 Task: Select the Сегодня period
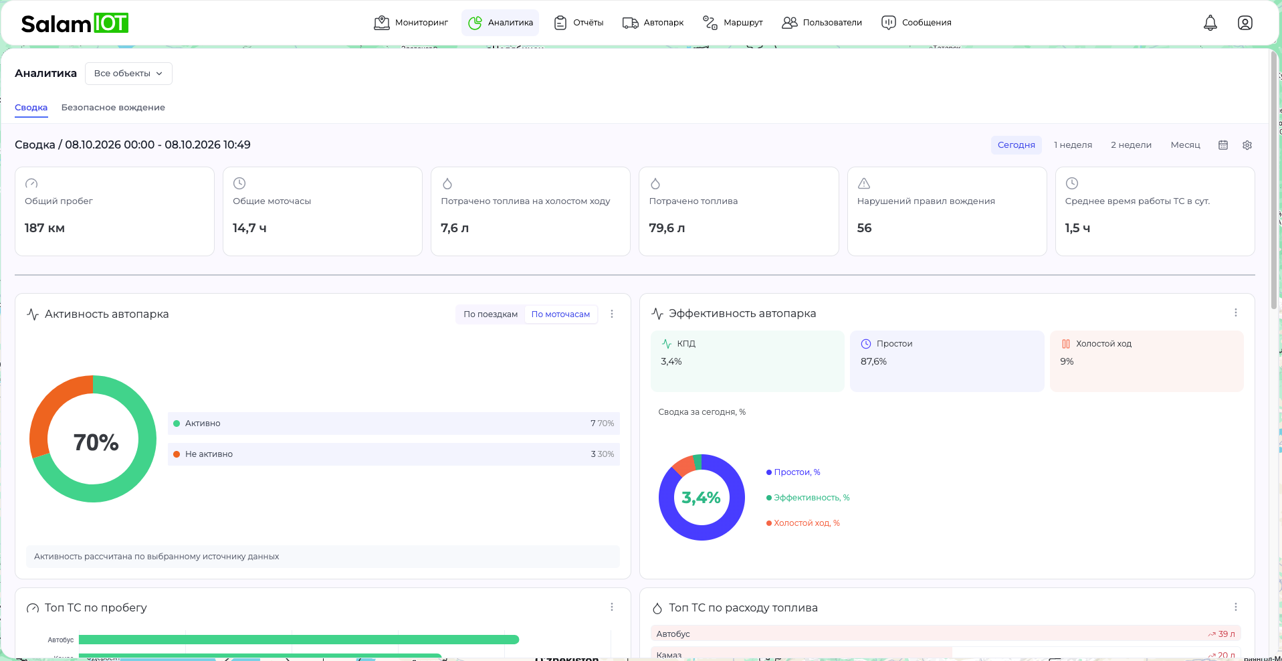(x=1016, y=145)
